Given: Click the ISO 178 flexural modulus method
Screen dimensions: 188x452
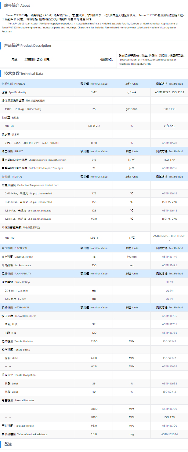Looking at the screenshot, I should 169,417.
